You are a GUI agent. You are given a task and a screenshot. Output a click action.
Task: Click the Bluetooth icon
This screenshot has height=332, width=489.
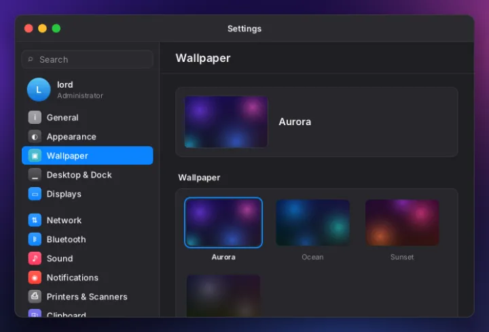(x=35, y=239)
